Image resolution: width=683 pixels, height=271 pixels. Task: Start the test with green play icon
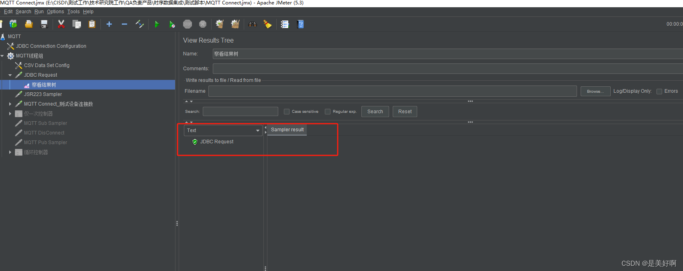pyautogui.click(x=157, y=24)
